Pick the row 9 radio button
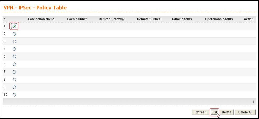 14,87
